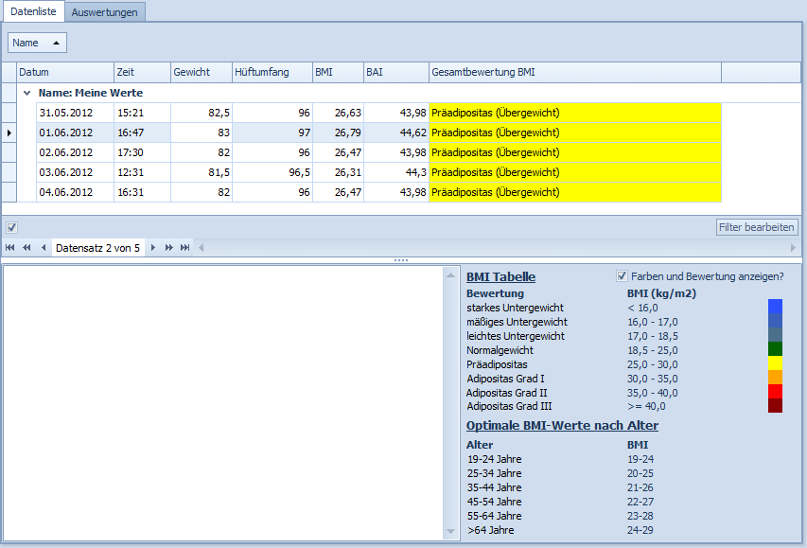The height and width of the screenshot is (548, 807).
Task: Jump to previous page of records
Action: pos(26,248)
